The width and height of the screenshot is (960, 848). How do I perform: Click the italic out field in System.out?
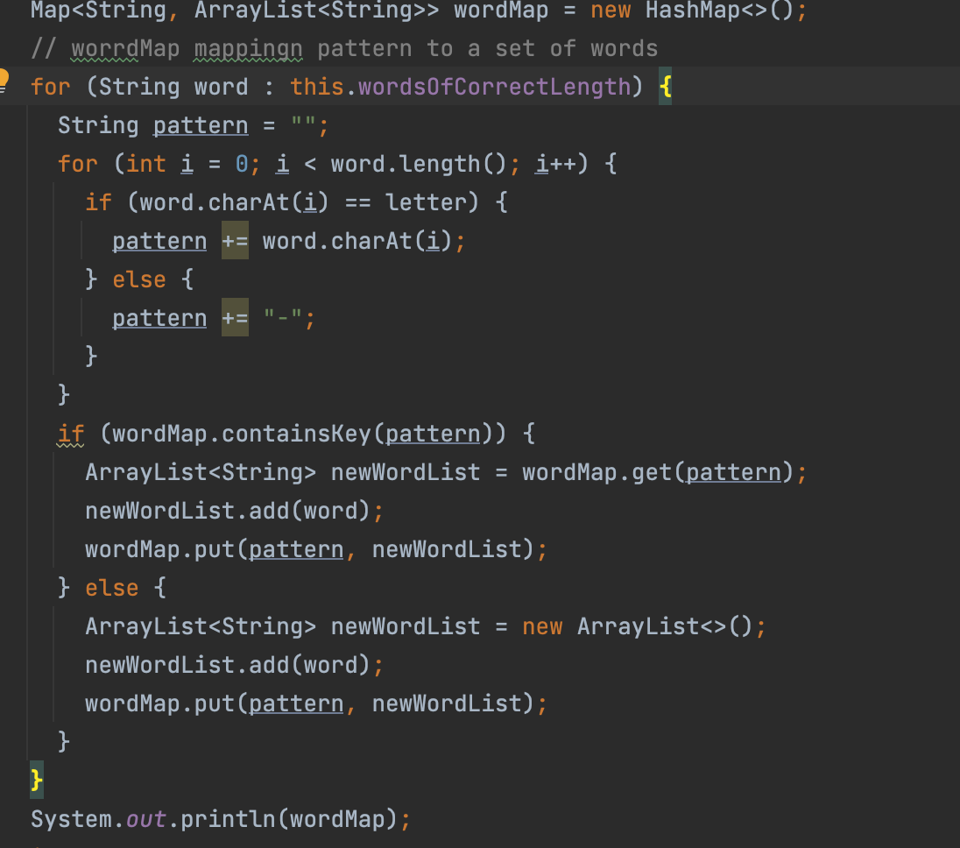146,819
